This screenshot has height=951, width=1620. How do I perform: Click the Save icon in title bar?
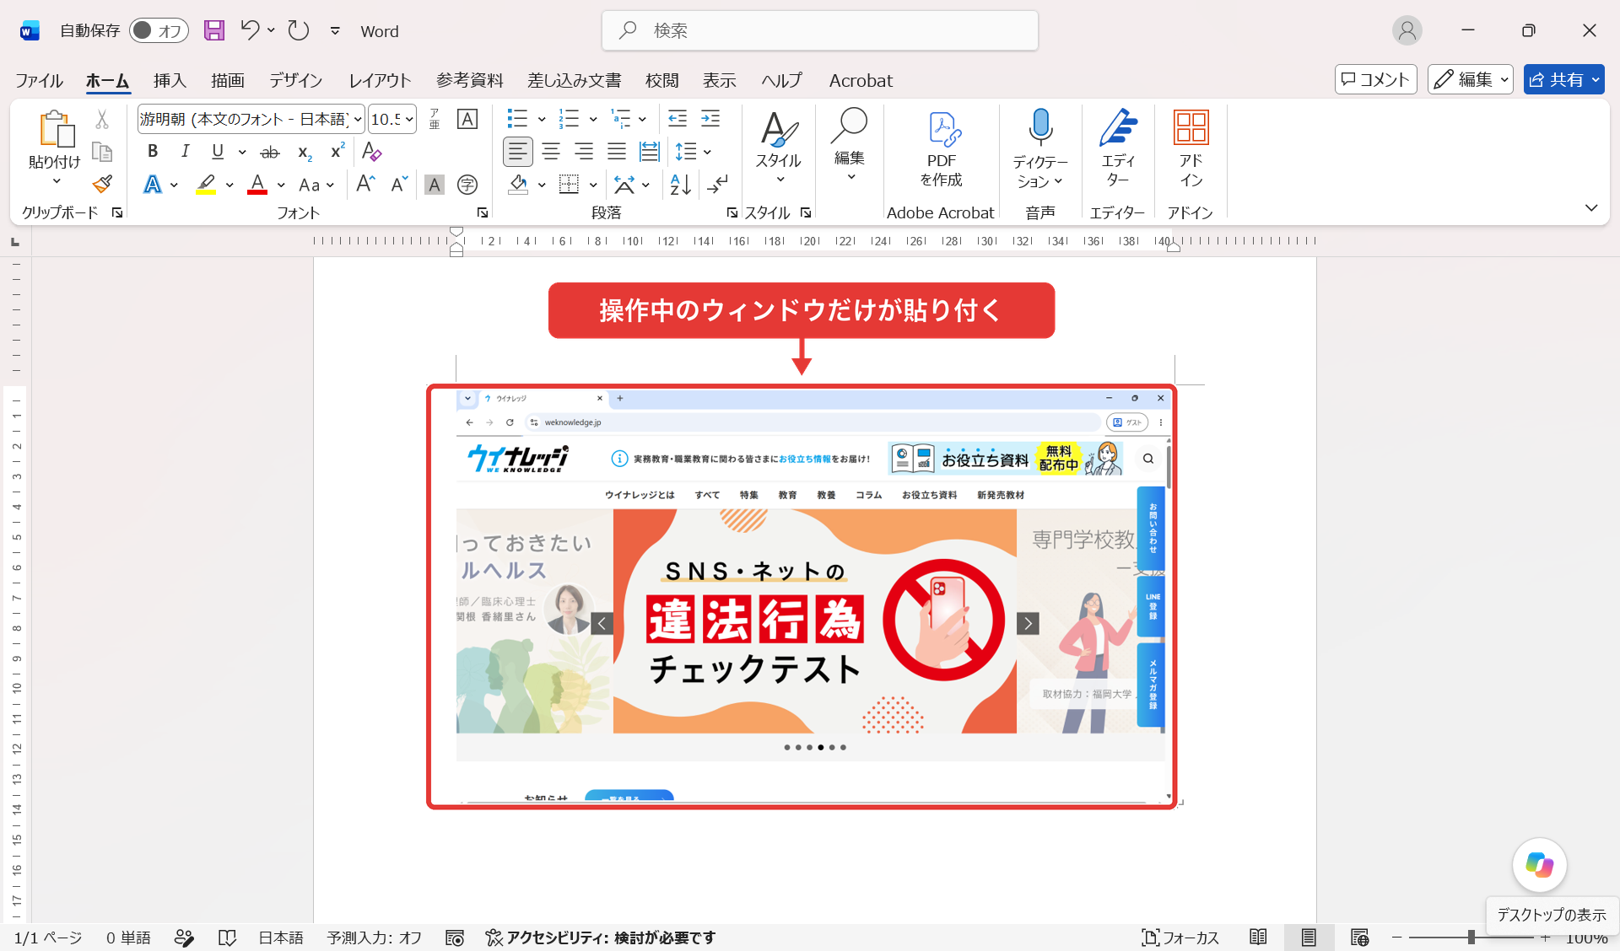click(214, 30)
